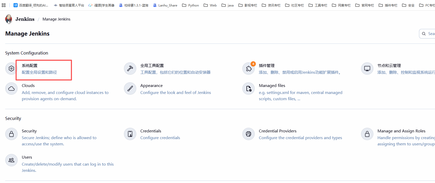Open 全局工具配置 link
The width and height of the screenshot is (435, 183).
152,66
